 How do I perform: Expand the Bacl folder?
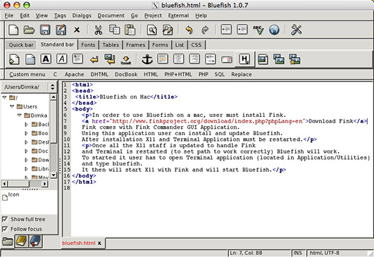click(26, 124)
